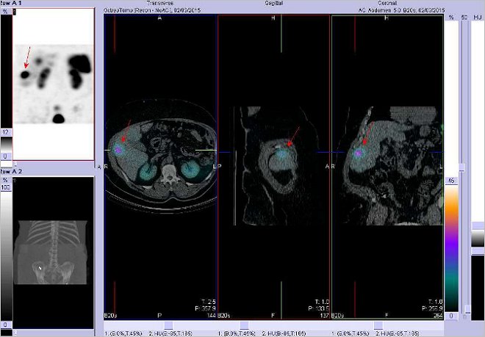The height and width of the screenshot is (337, 485).
Task: Click the upper threshold value 12 in window A 1
Action: 5,131
